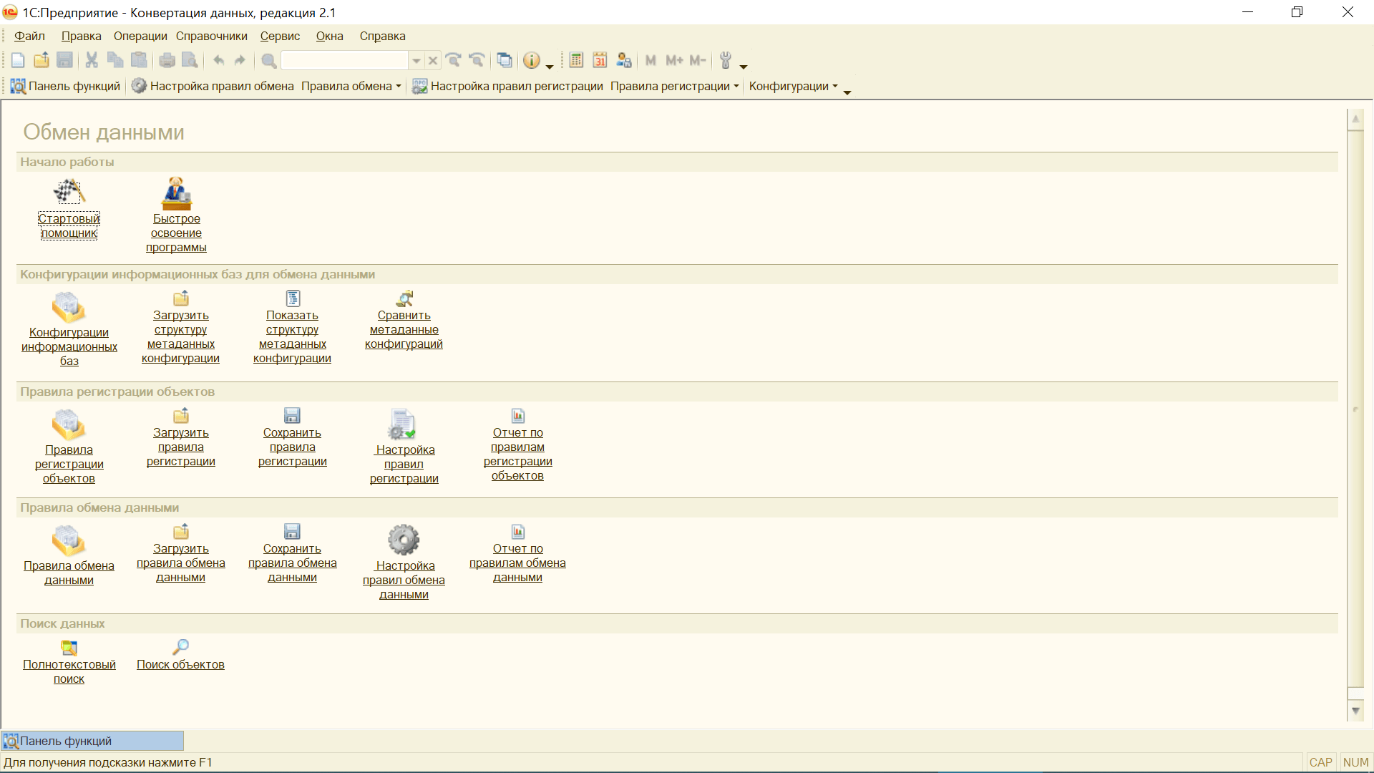Screen dimensions: 1374x773
Task: Open the Полнотекстовый поиск link
Action: [x=69, y=671]
